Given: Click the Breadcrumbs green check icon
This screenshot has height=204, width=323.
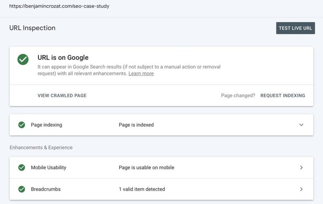Looking at the screenshot, I should pyautogui.click(x=22, y=189).
